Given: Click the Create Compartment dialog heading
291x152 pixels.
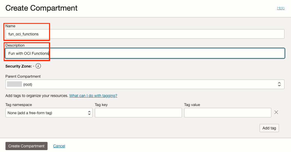Looking at the screenshot, I should (42, 8).
